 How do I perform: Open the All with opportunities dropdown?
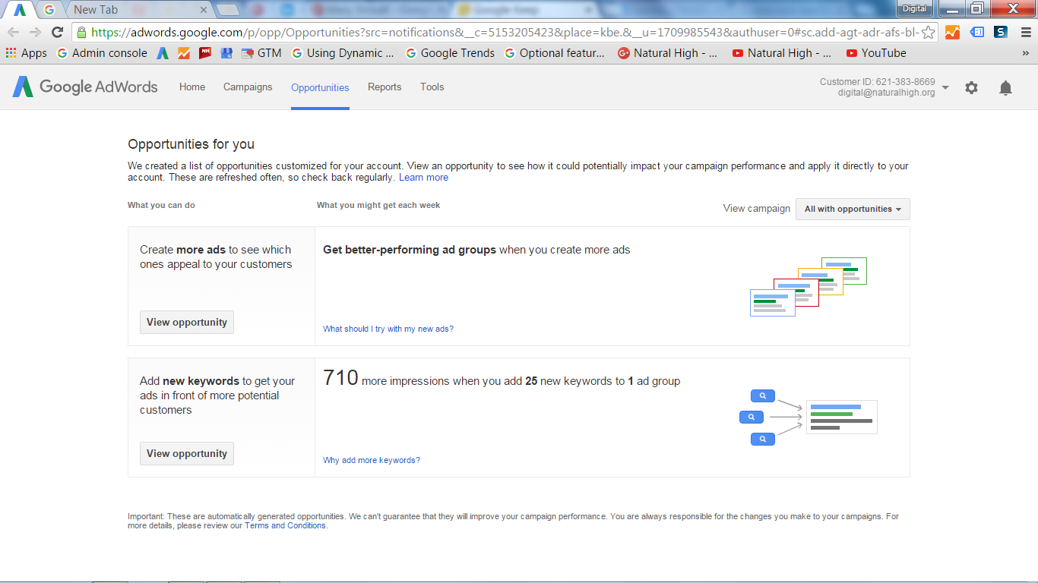853,209
